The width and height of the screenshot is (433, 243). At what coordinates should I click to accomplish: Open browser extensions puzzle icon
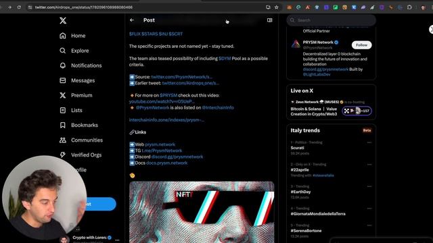409,7
